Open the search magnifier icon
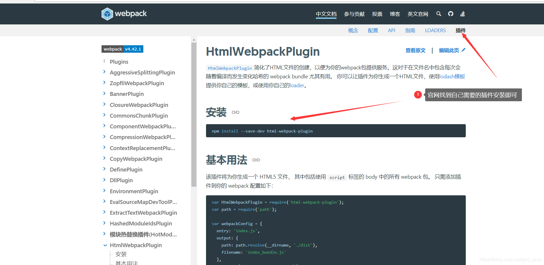Screen dimensions: 544x265 [439, 14]
